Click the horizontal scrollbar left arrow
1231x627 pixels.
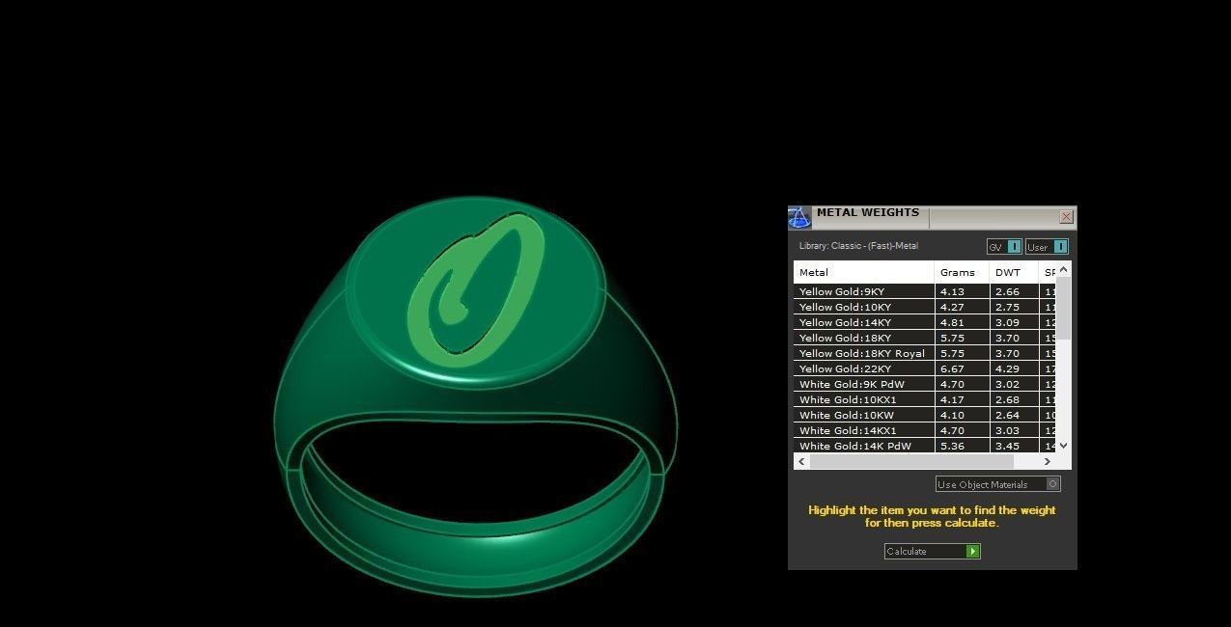[x=801, y=461]
